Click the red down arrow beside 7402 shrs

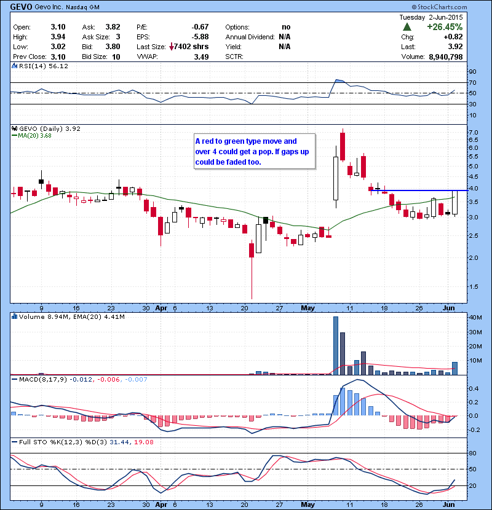pos(171,47)
